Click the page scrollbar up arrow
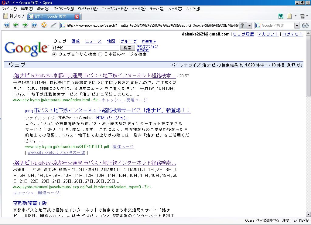Screen dimensions: 311x225 click(x=308, y=33)
